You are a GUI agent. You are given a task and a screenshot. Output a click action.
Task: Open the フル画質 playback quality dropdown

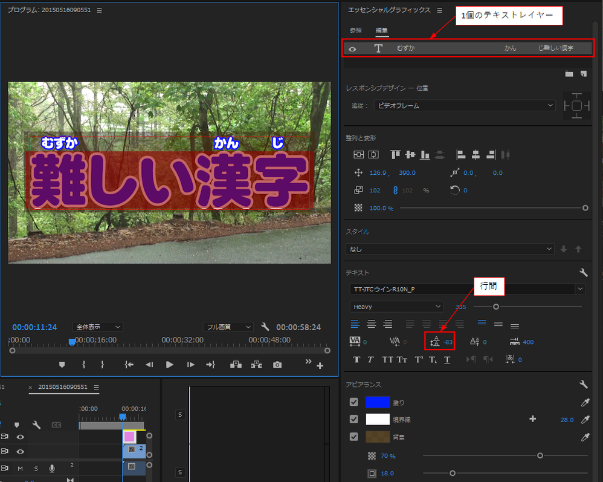click(228, 325)
